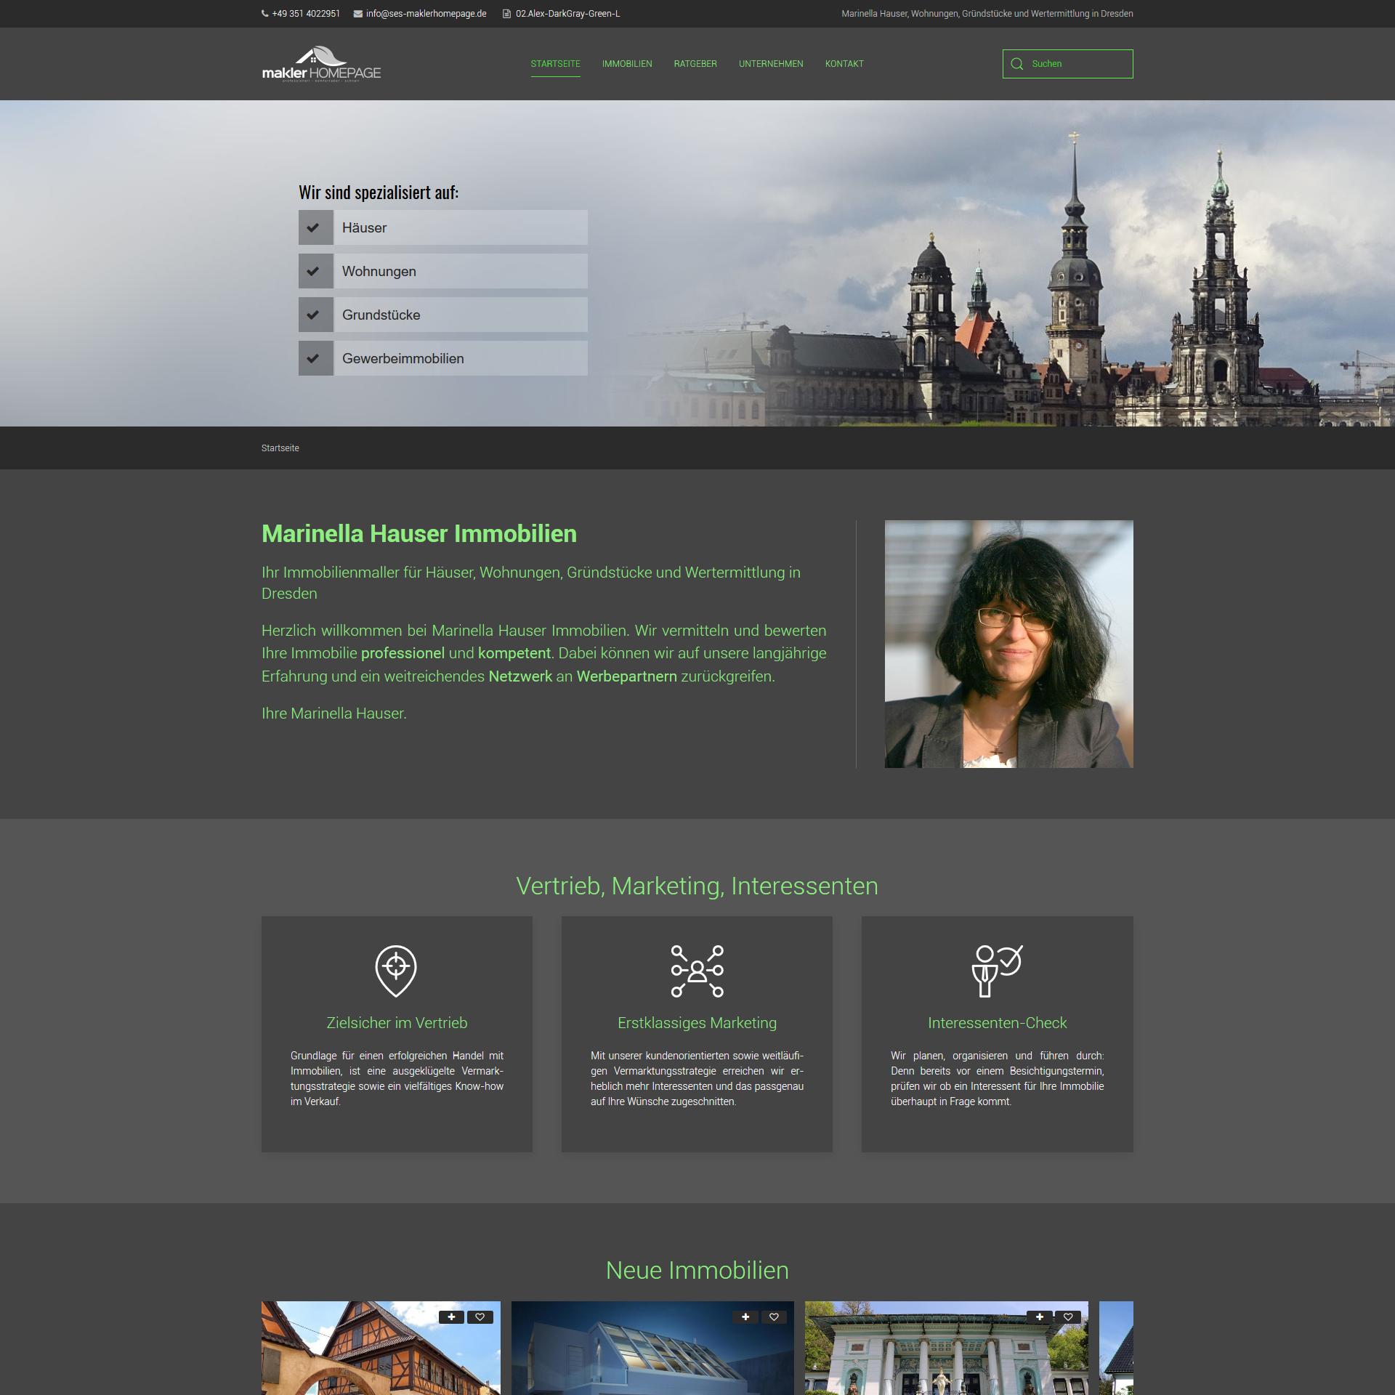Toggle heart favorite on second property
This screenshot has width=1395, height=1395.
click(774, 1317)
